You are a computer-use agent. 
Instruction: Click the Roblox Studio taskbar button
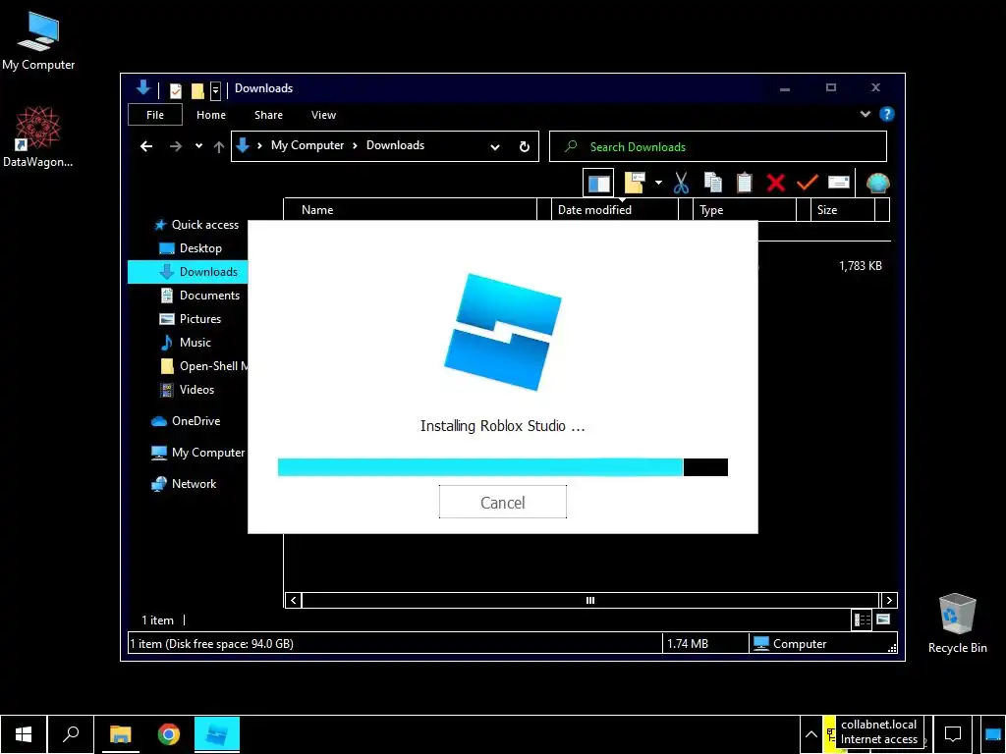coord(217,734)
